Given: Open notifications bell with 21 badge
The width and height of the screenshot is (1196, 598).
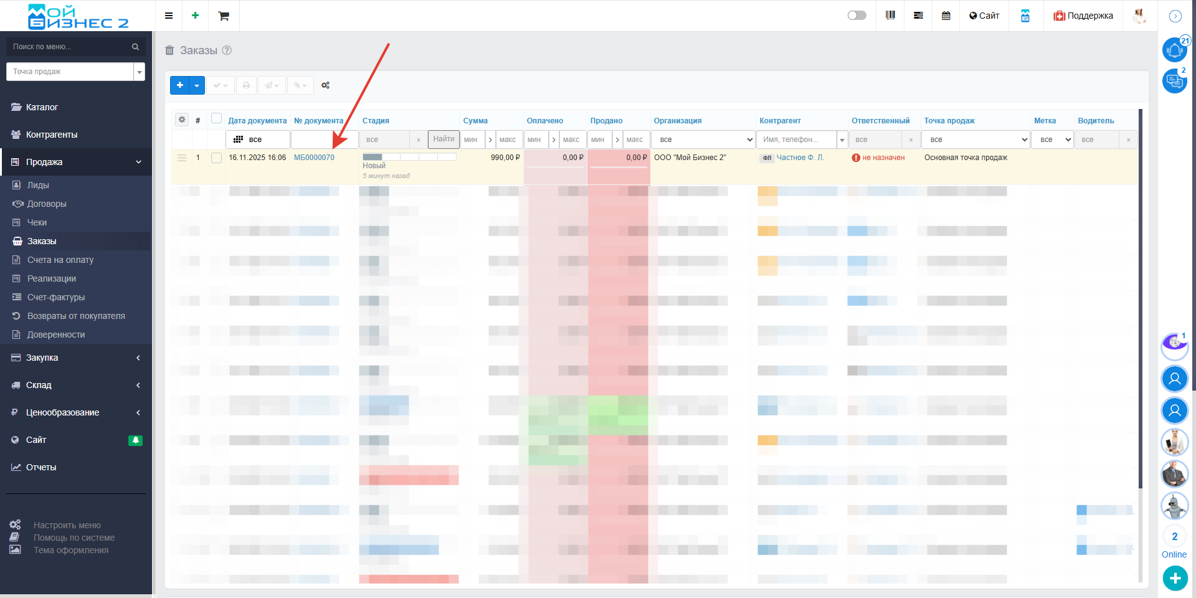Looking at the screenshot, I should coord(1174,50).
